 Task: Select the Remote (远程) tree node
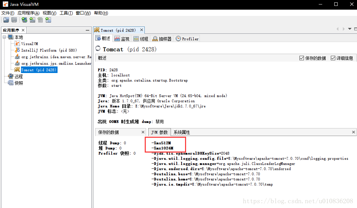19,76
